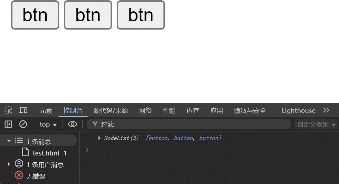Clear the console with the ban icon

pos(23,124)
